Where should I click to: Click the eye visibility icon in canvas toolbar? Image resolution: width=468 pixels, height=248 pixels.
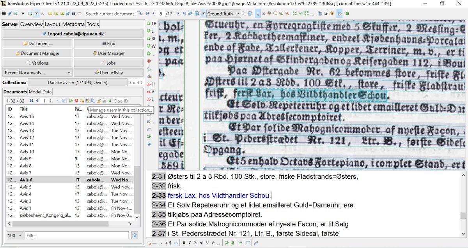tap(264, 14)
